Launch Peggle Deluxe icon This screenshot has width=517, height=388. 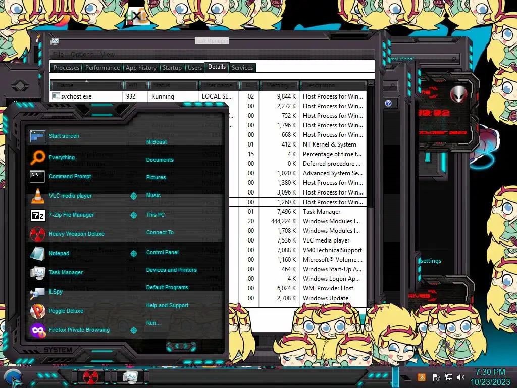coord(37,311)
